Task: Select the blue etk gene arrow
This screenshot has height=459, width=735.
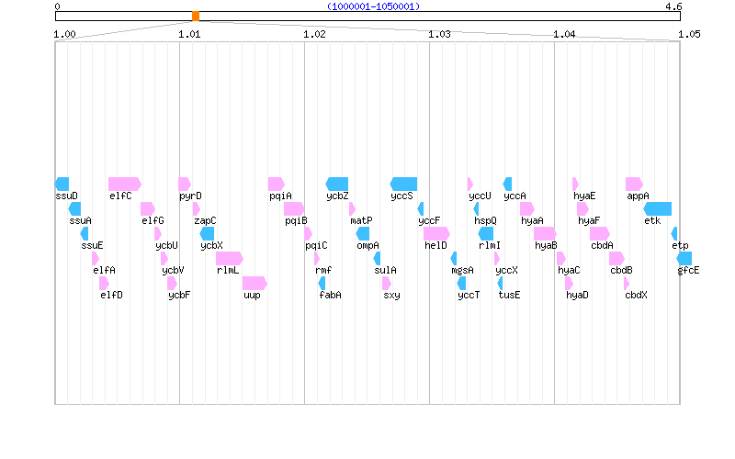Action: pyautogui.click(x=657, y=208)
